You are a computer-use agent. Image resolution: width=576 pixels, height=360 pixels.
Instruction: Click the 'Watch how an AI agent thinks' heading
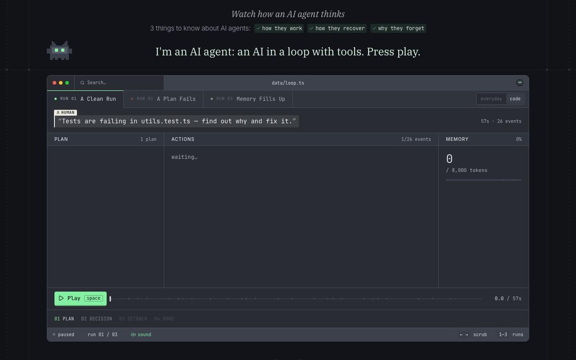click(288, 14)
